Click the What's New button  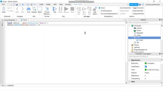pos(134,5)
